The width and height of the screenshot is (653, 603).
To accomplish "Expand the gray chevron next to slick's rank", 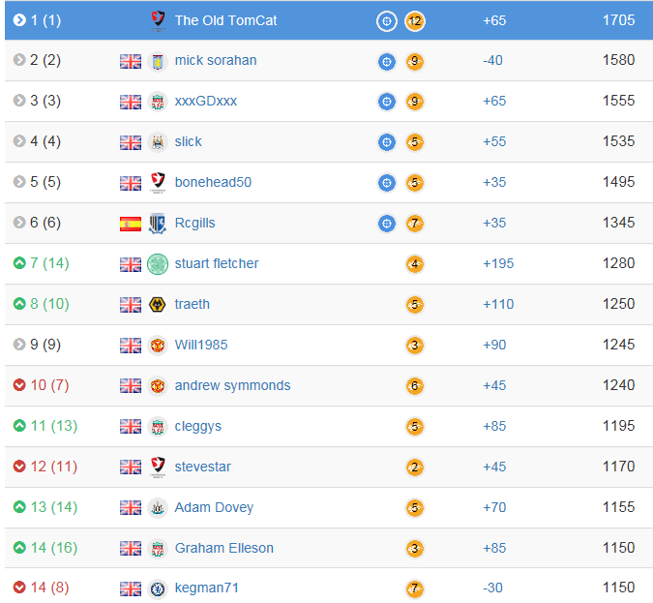I will [19, 141].
